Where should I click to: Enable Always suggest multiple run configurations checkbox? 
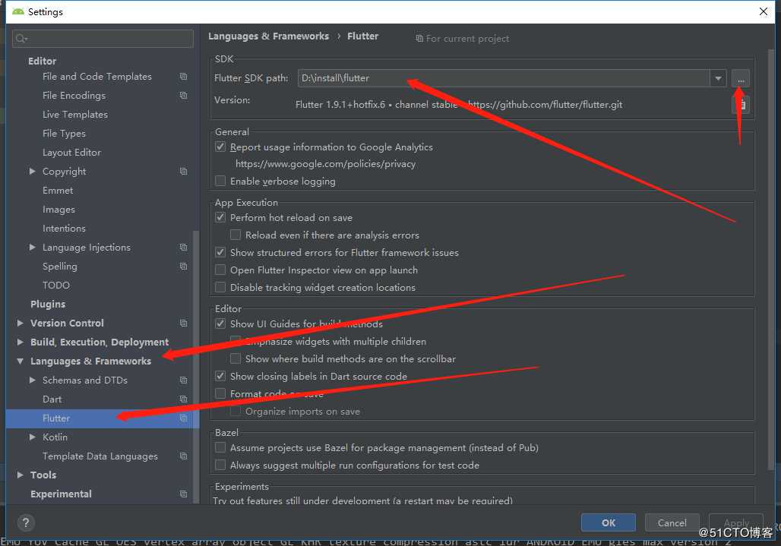[220, 465]
